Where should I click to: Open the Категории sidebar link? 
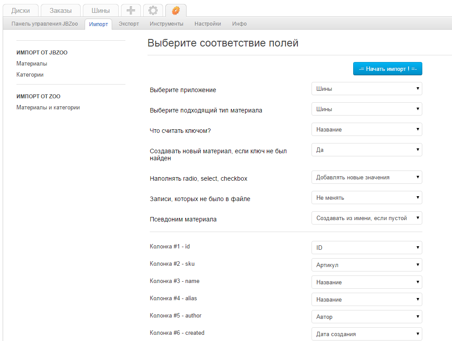point(30,75)
